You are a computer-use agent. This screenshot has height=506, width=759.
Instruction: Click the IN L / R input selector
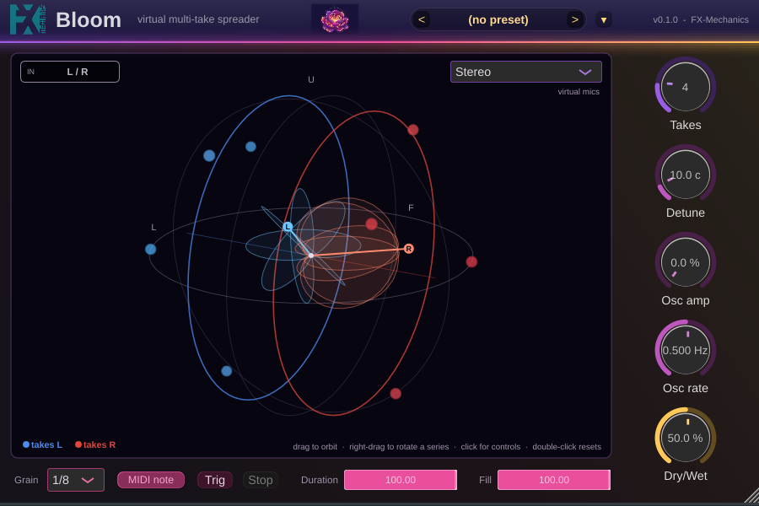click(70, 72)
